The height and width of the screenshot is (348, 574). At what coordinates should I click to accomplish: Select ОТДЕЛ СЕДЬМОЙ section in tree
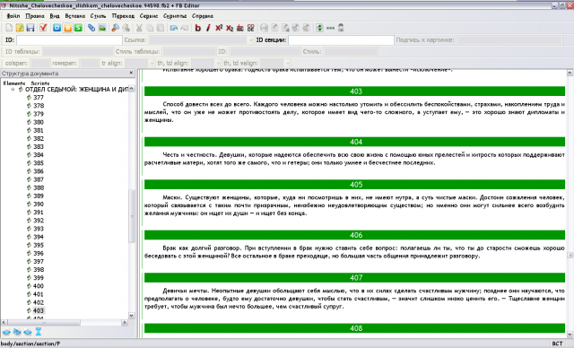76,90
